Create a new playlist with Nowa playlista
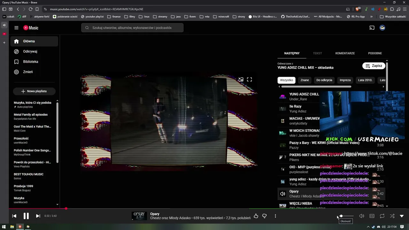The image size is (409, 230). coord(34,91)
